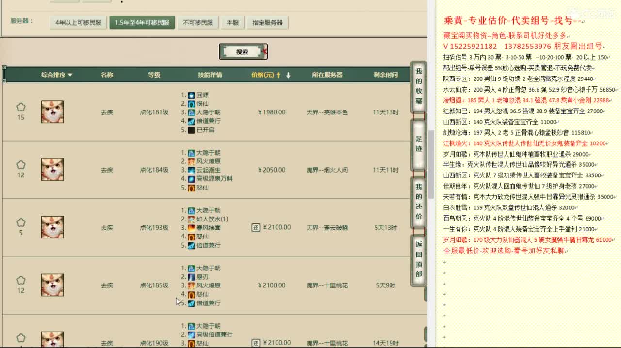
Task: Click the 还 bargain icon beside 点化190级 price
Action: pos(256,343)
